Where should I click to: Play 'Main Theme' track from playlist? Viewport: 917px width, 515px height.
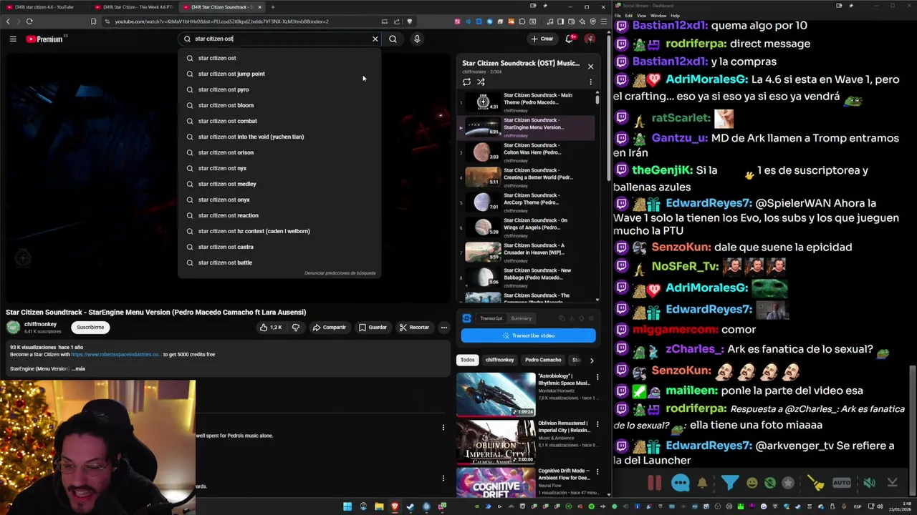526,102
